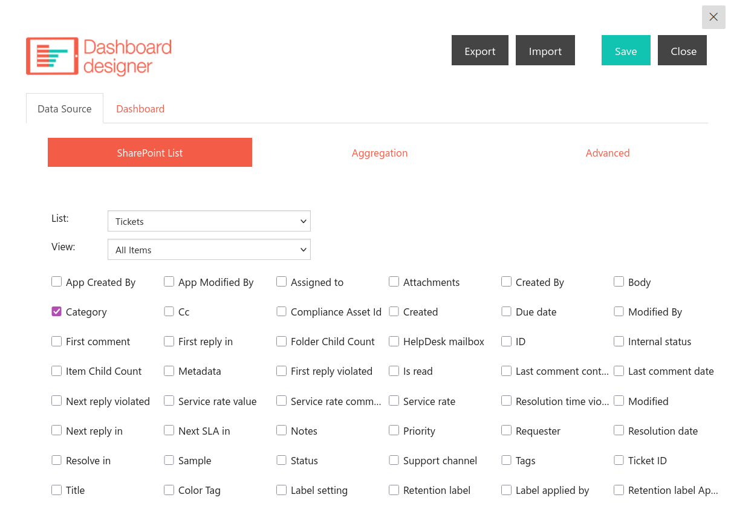Tick the Modified By checkbox
Viewport: 731px width, 509px height.
pyautogui.click(x=619, y=311)
